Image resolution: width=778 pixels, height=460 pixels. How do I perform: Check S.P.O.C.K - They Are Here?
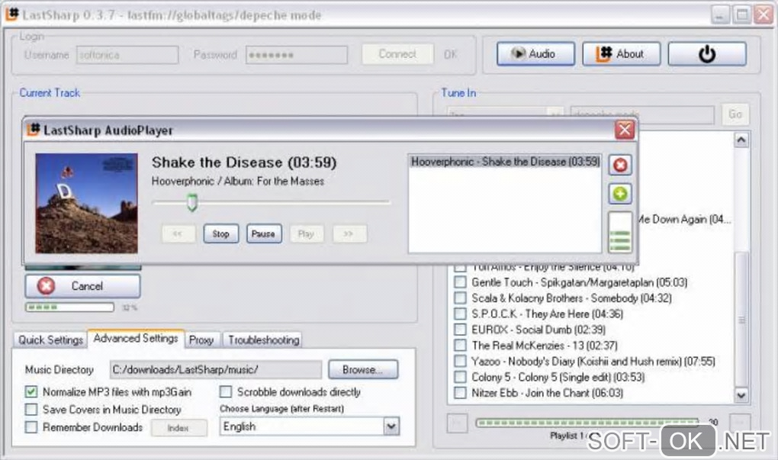(461, 314)
